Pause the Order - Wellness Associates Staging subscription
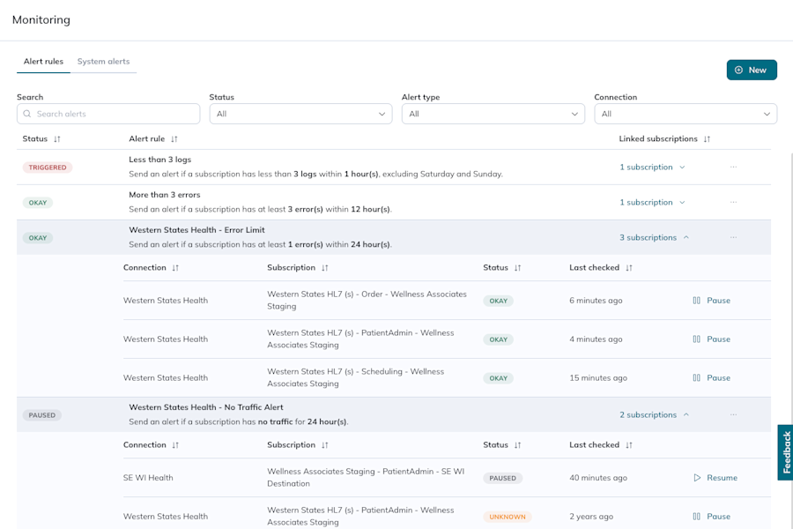The width and height of the screenshot is (793, 529). (x=712, y=301)
